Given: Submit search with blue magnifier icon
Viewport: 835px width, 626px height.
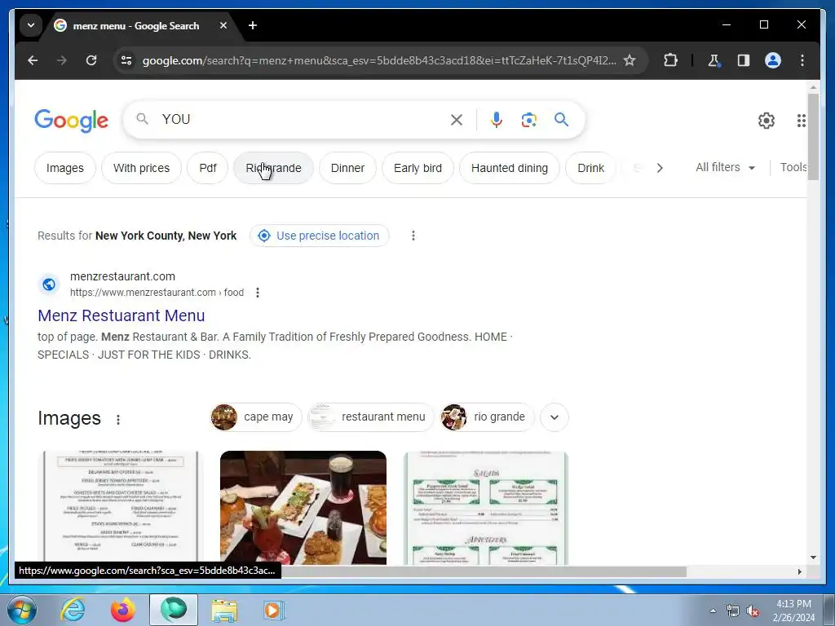Looking at the screenshot, I should pyautogui.click(x=561, y=120).
